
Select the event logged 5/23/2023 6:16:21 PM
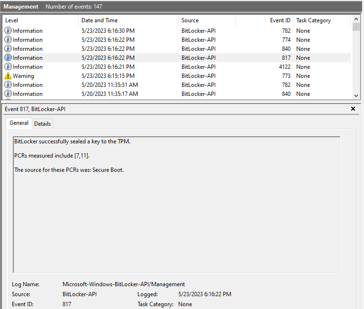(x=177, y=67)
